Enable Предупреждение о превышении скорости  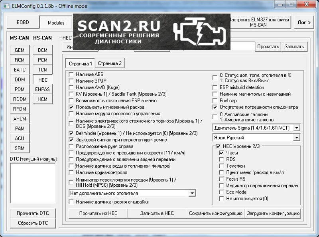point(71,153)
